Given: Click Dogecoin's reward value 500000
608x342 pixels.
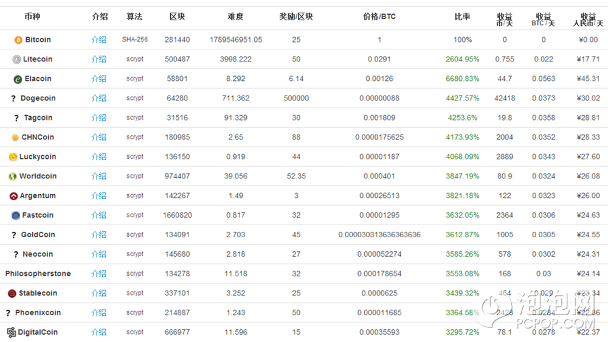Looking at the screenshot, I should [296, 98].
